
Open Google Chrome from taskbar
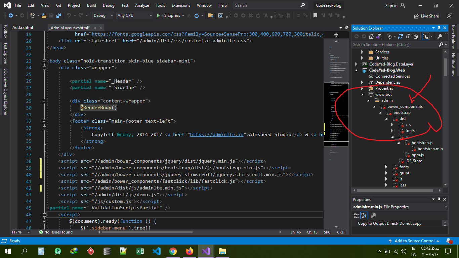click(173, 251)
